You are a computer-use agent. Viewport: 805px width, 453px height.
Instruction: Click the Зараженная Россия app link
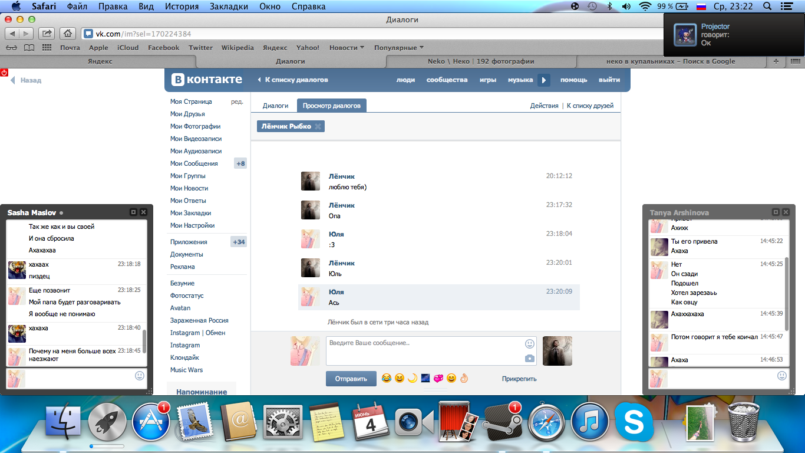coord(199,320)
